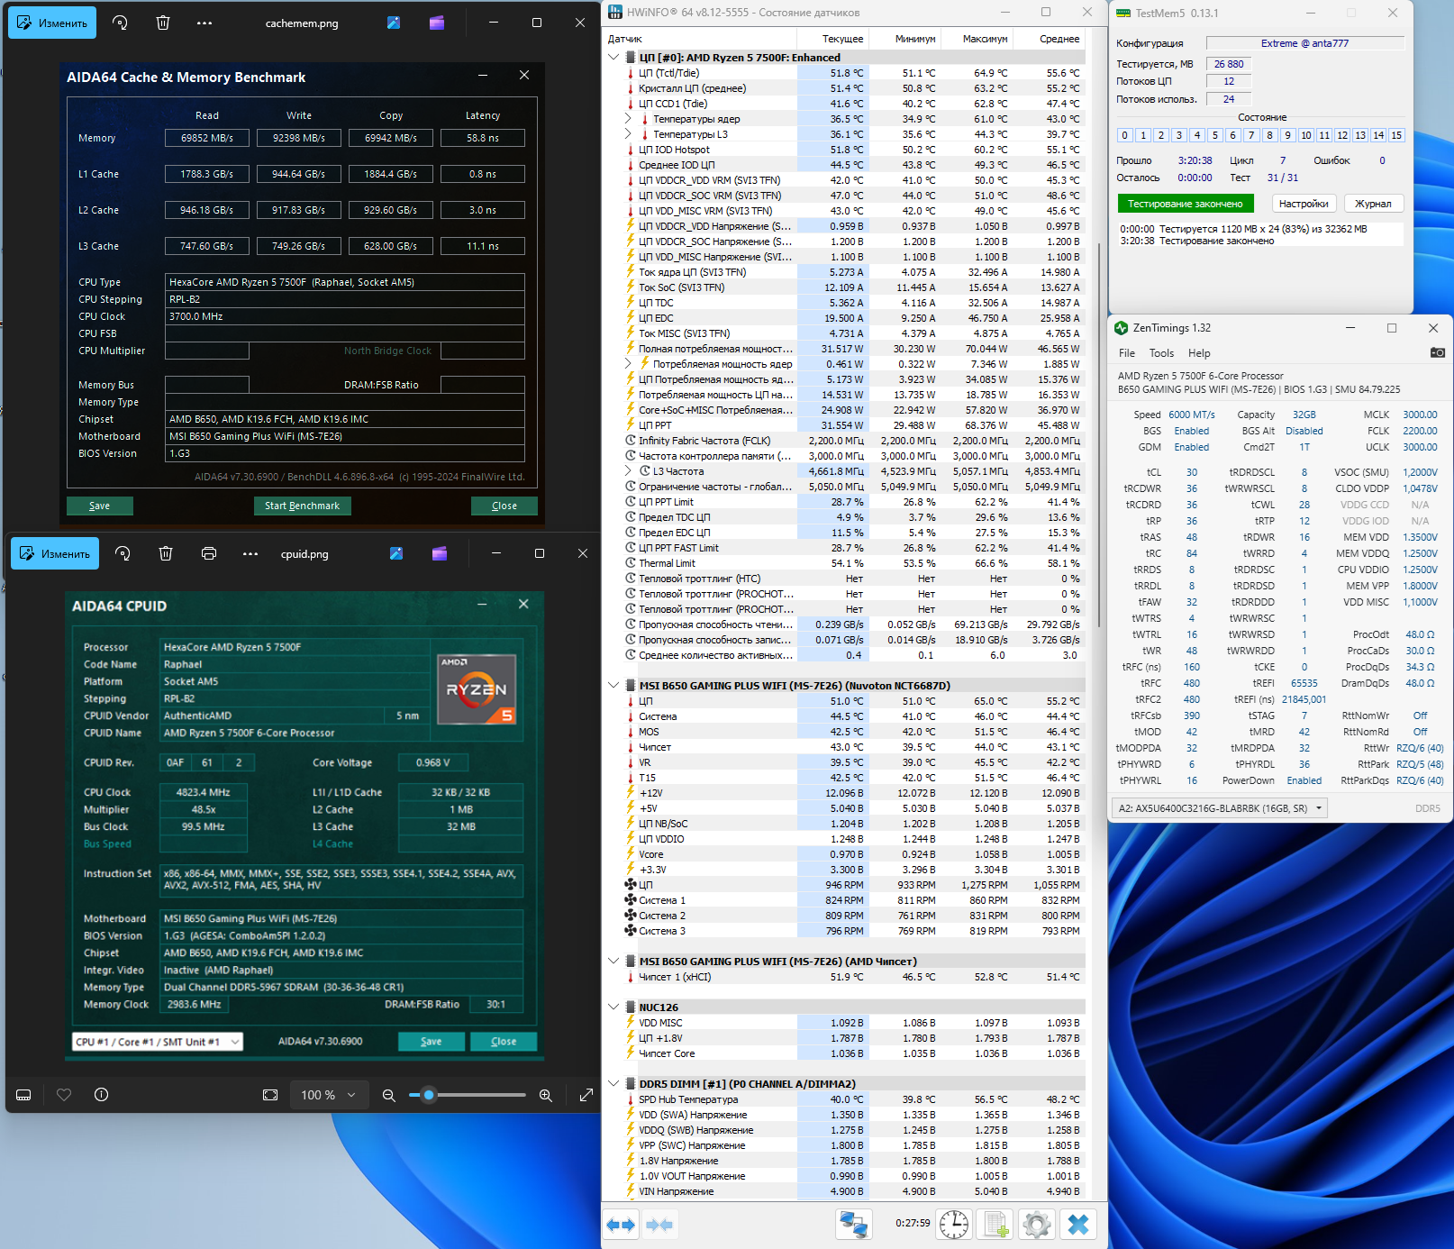Click the zoom-in magnifier in Photos
This screenshot has height=1249, width=1454.
click(545, 1095)
